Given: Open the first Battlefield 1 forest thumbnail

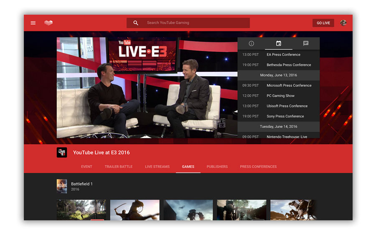Looking at the screenshot, I should [81, 210].
